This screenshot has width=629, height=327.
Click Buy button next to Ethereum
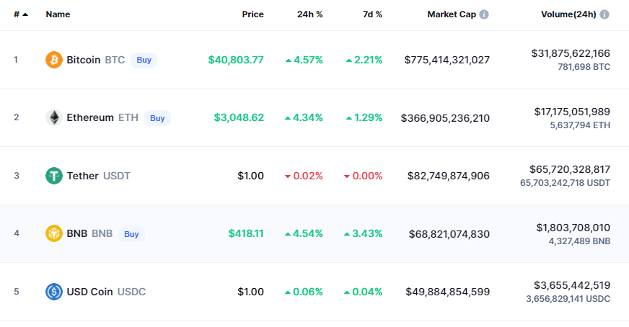point(157,118)
